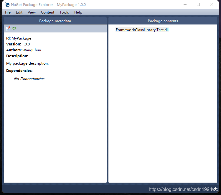Open the Help menu
This screenshot has width=221, height=195.
tap(78, 12)
